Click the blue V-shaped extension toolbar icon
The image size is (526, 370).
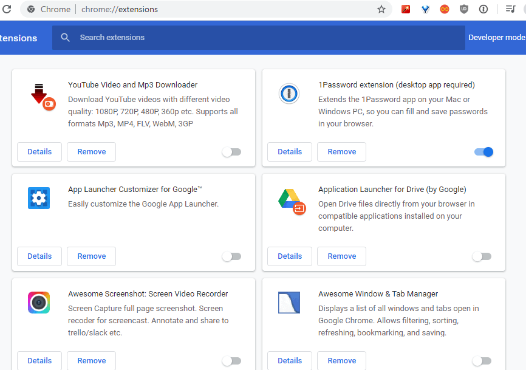(x=425, y=9)
